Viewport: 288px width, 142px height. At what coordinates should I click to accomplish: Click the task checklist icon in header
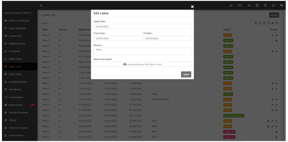click(x=265, y=5)
